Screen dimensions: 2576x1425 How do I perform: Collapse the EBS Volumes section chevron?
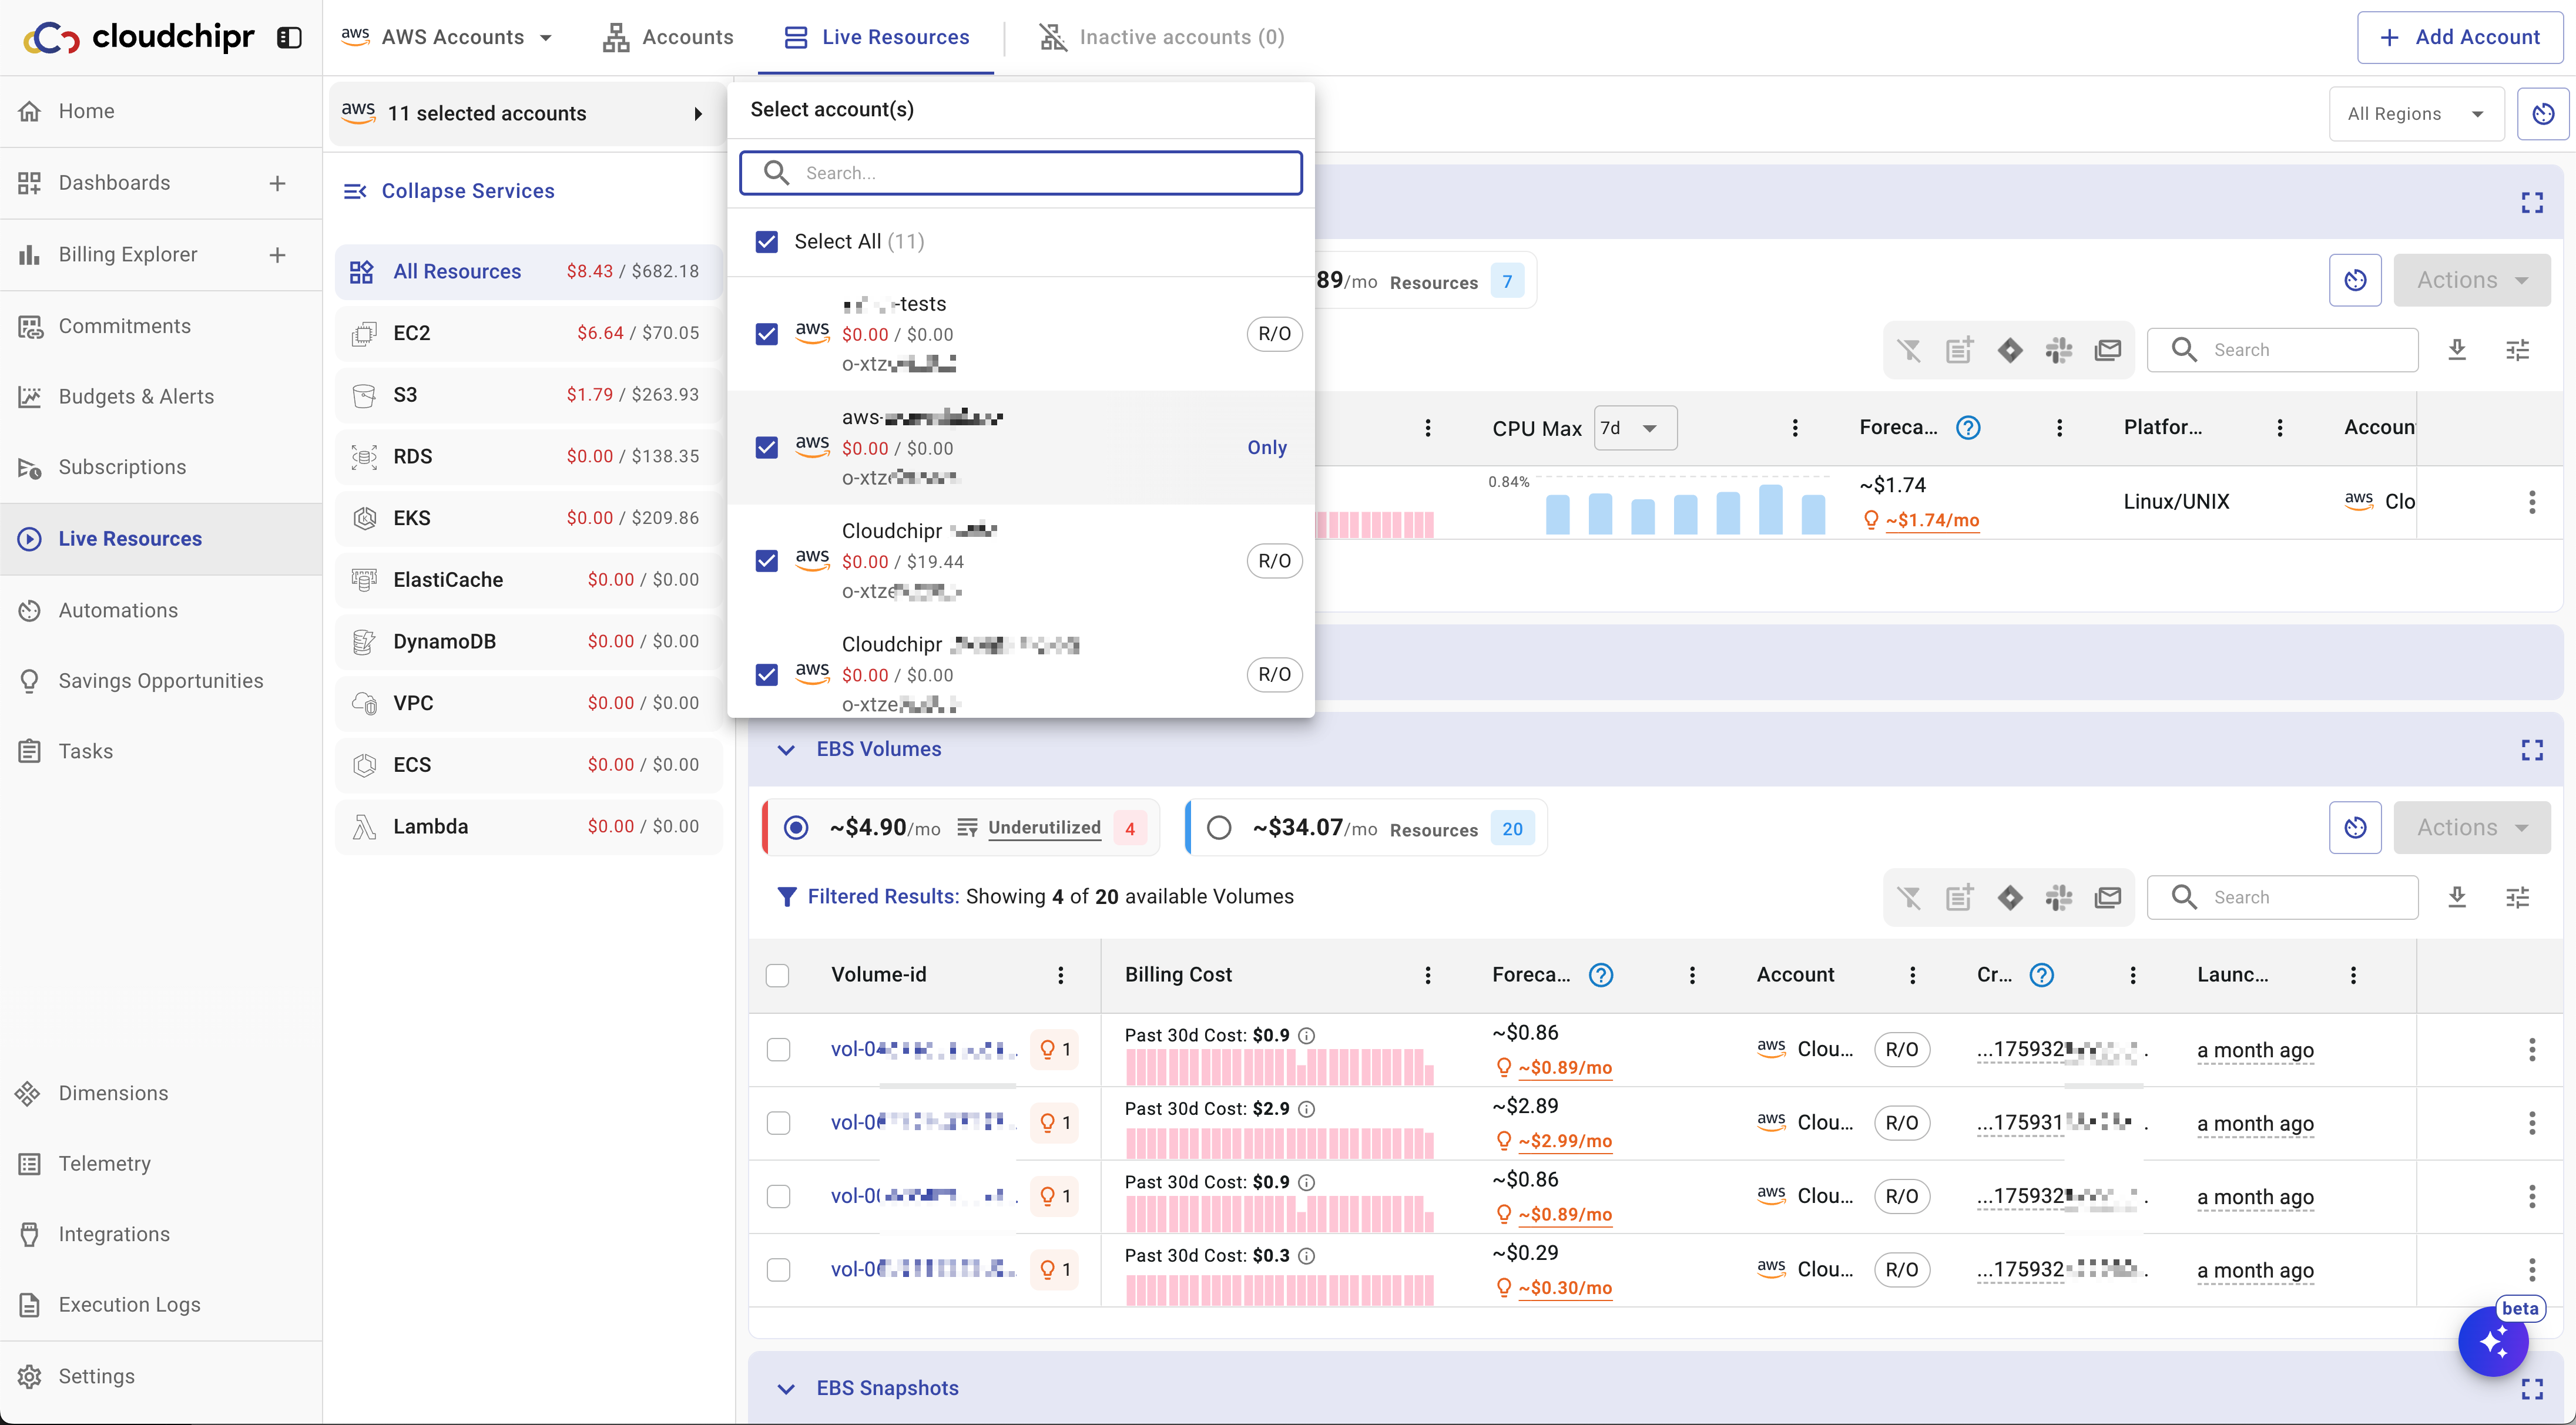click(786, 749)
